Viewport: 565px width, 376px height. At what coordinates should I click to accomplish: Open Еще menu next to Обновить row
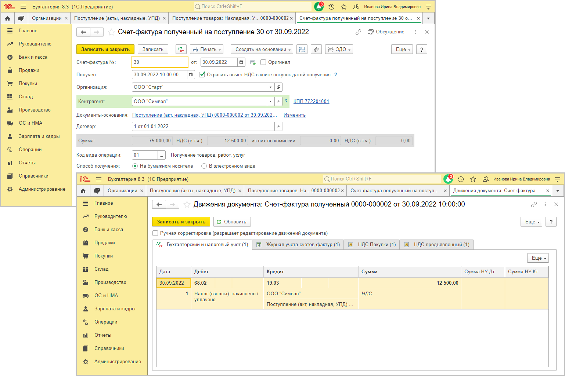(531, 222)
